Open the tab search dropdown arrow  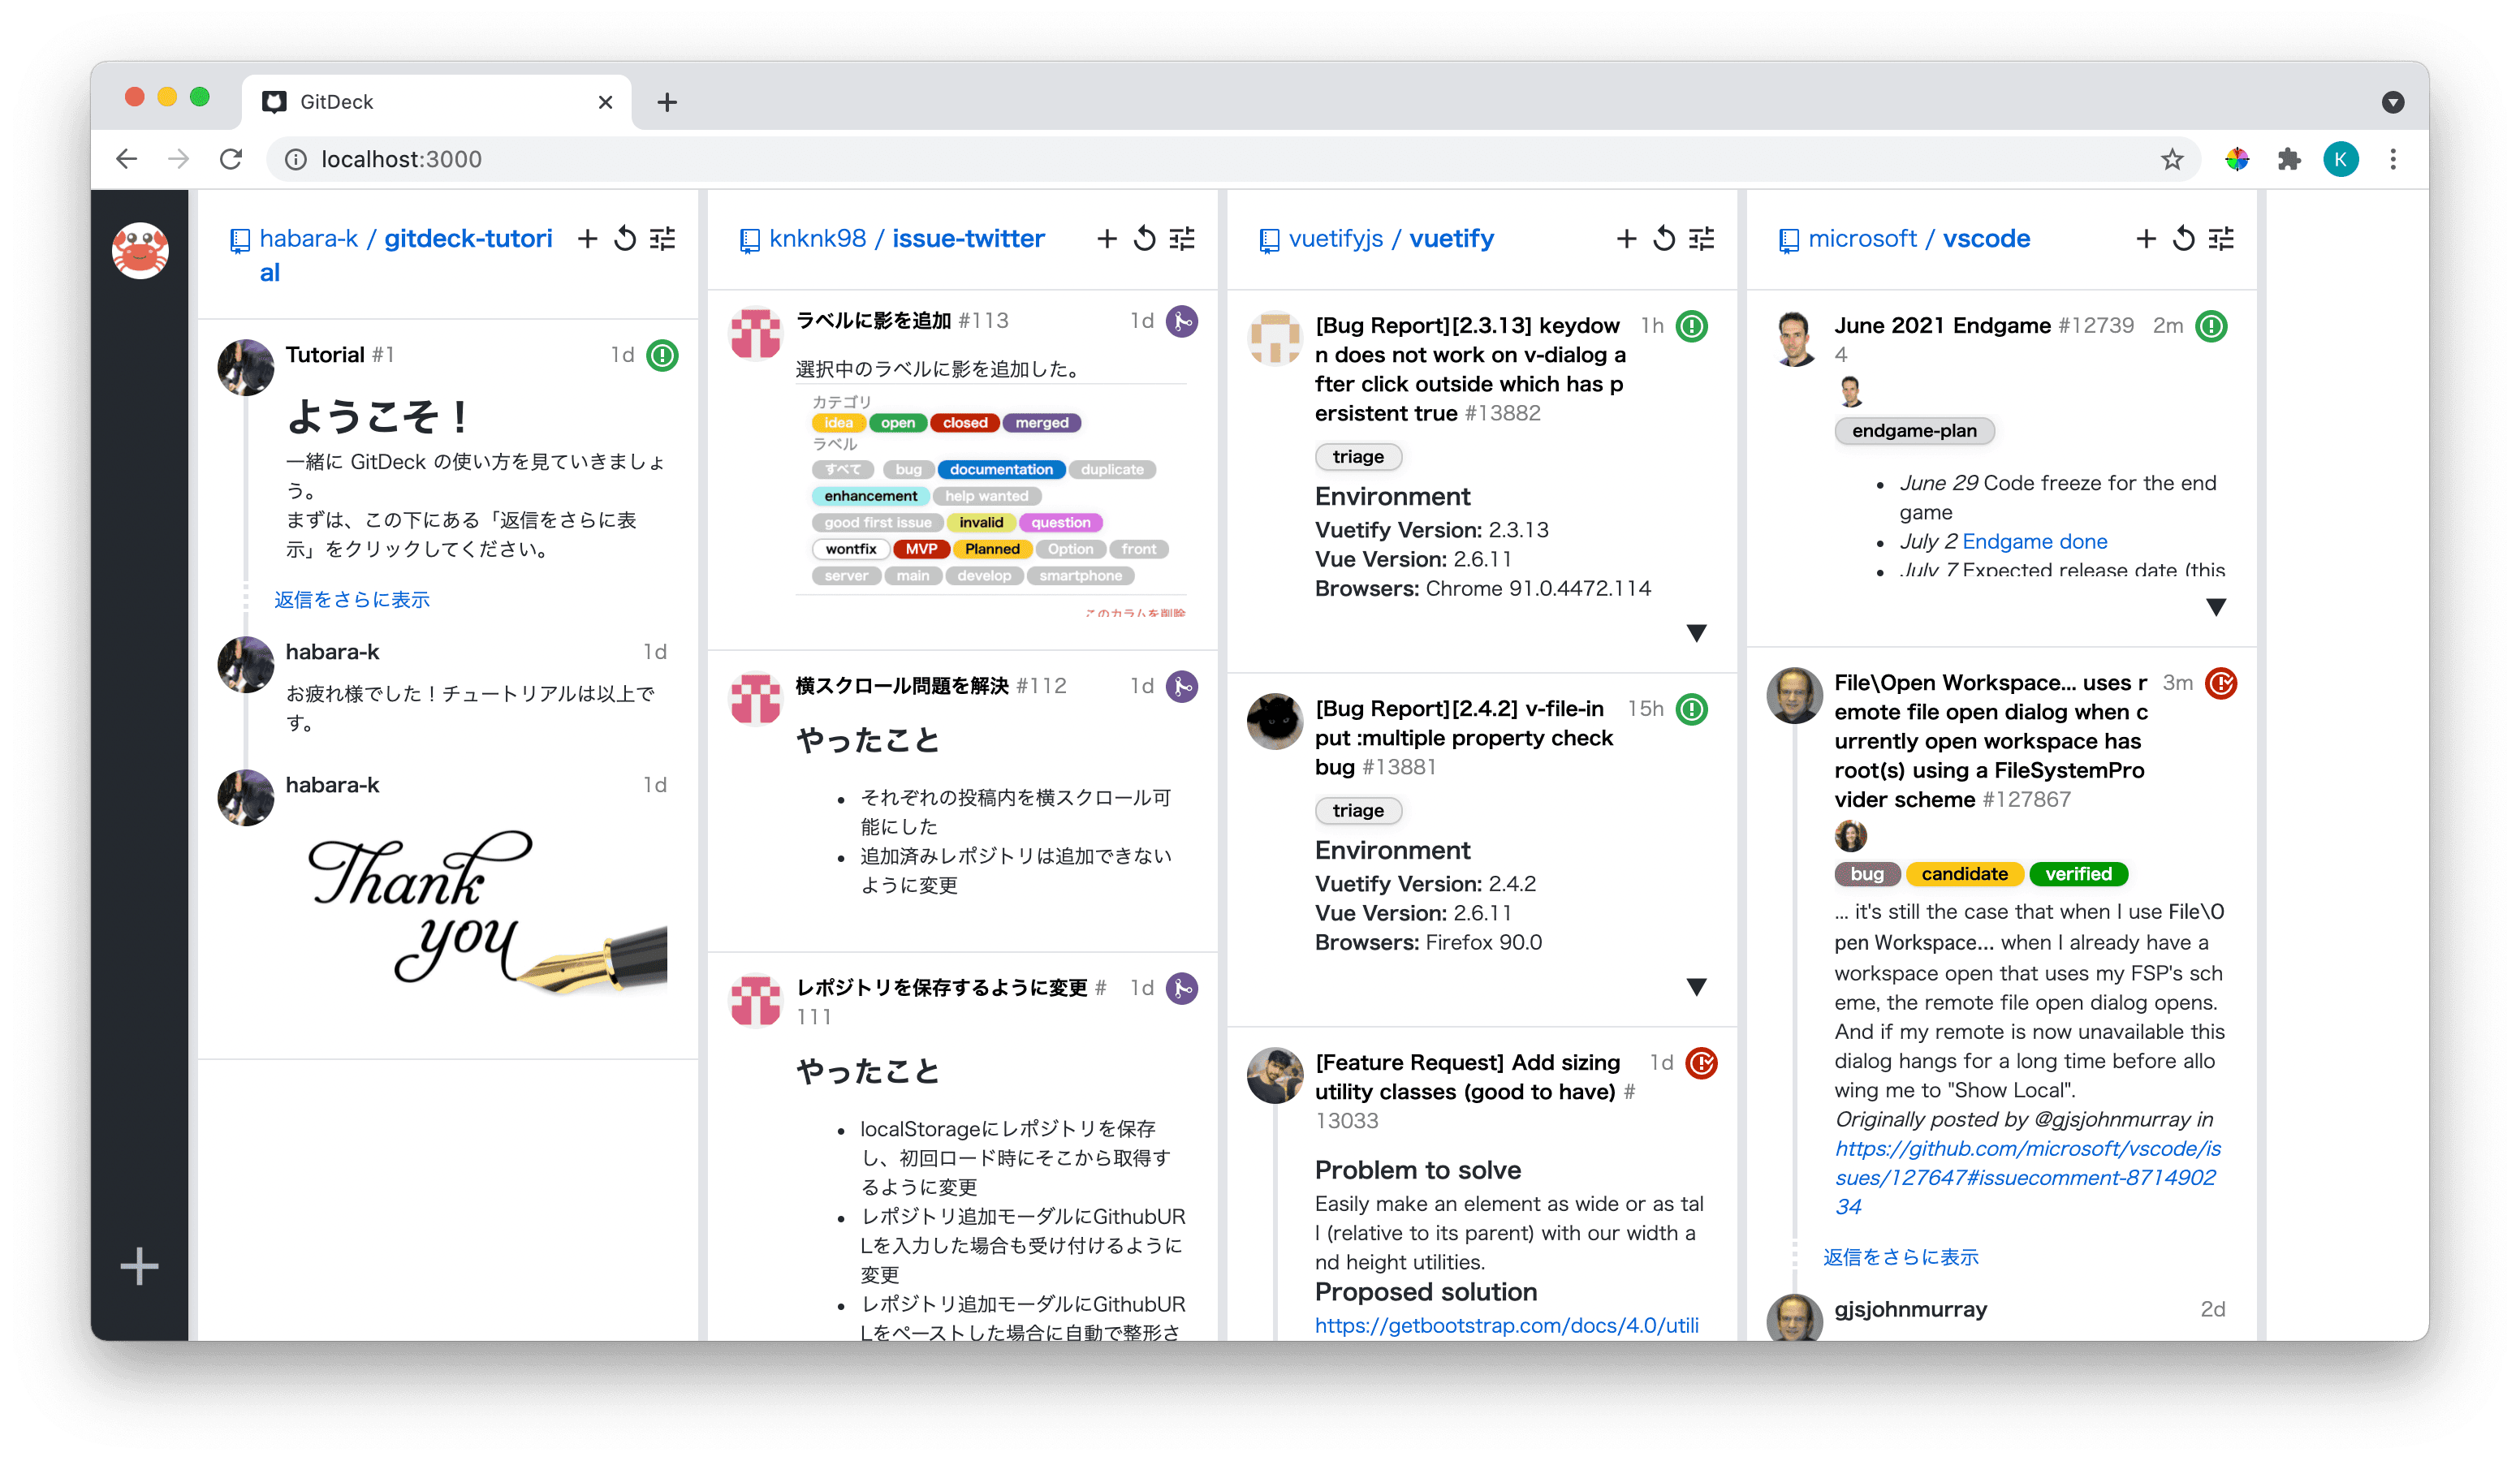click(x=2392, y=102)
